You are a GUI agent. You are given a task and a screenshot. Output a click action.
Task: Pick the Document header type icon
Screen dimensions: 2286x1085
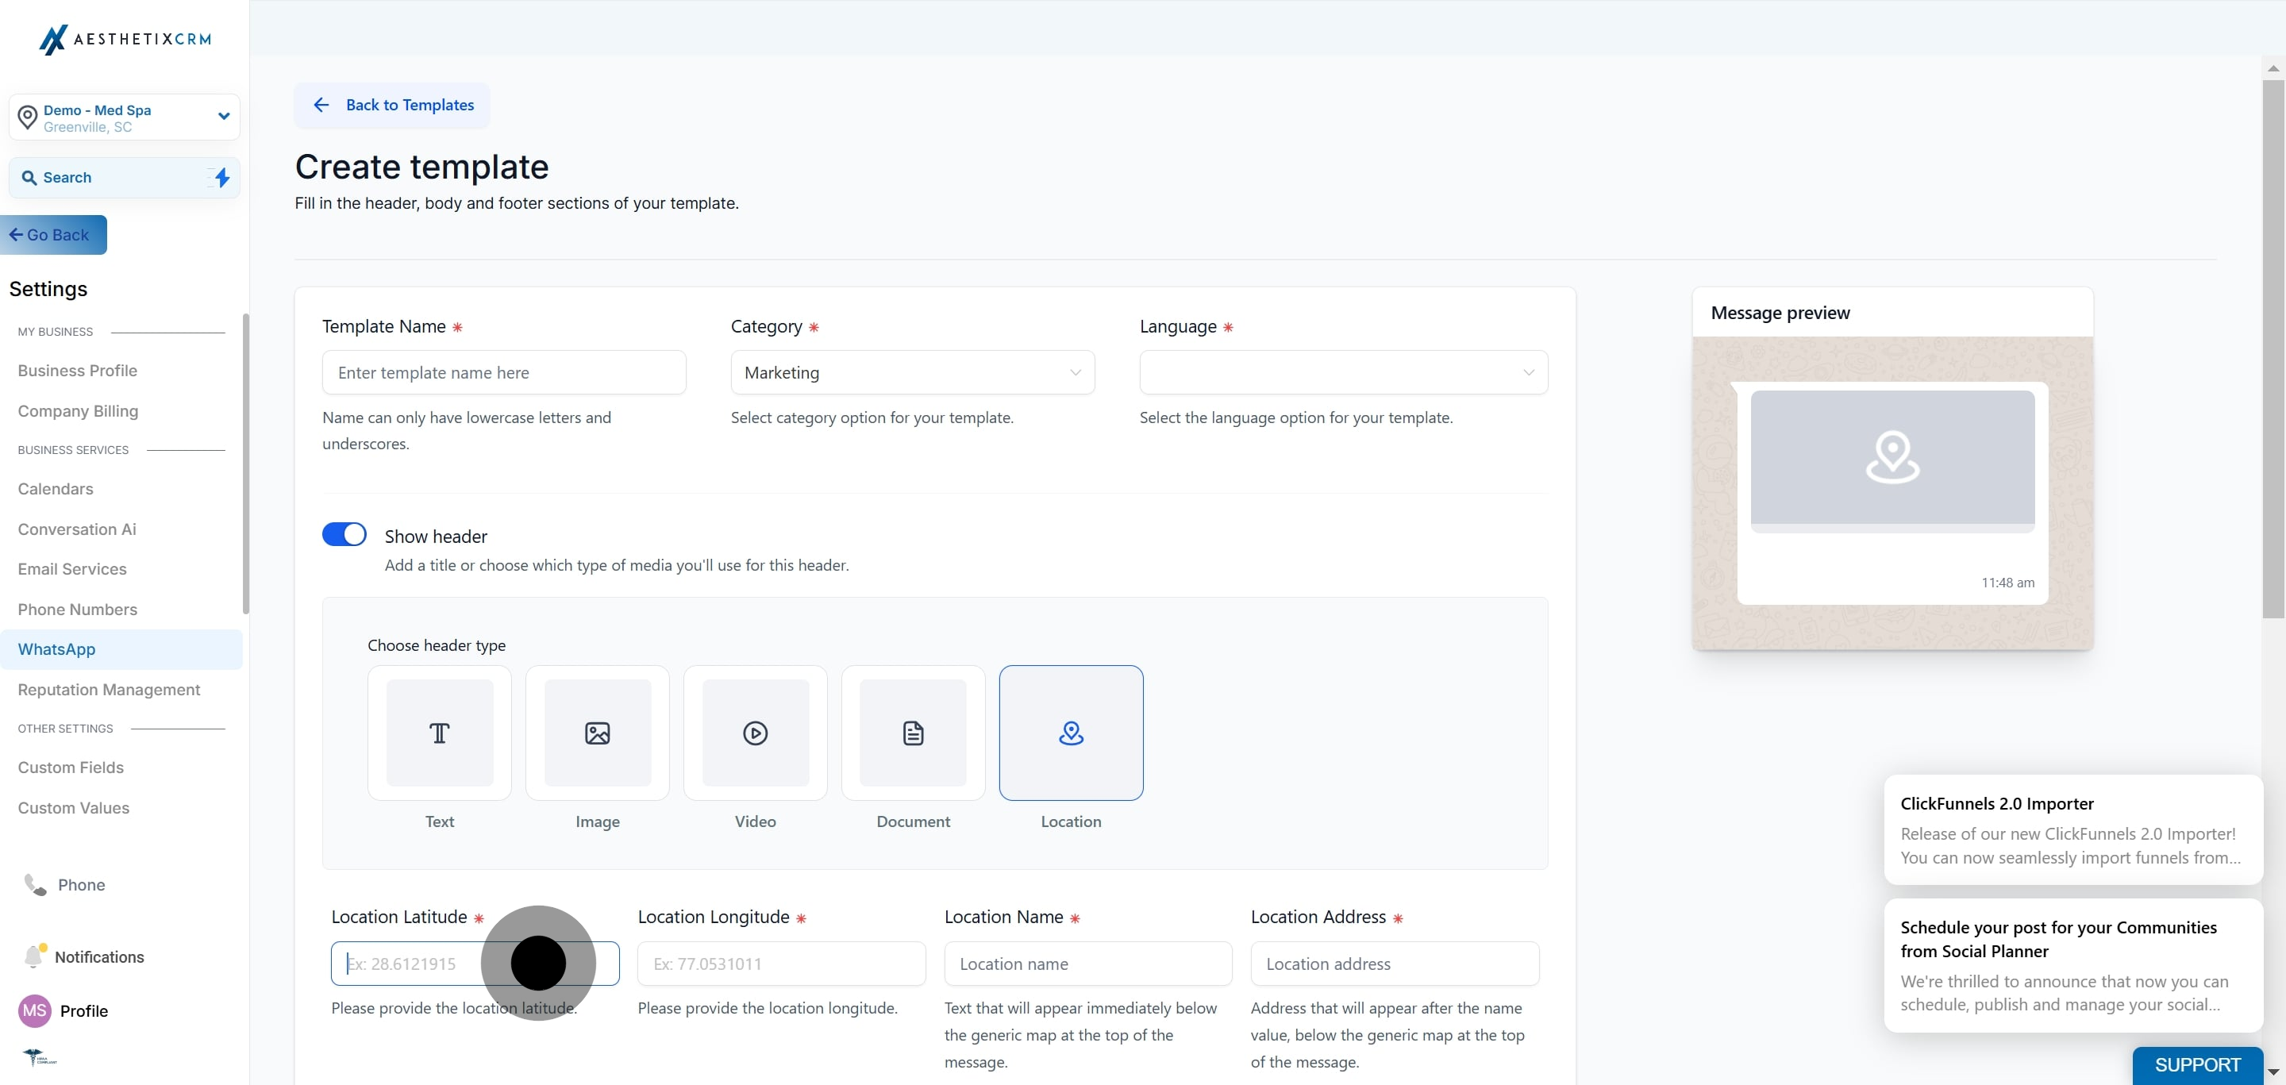pyautogui.click(x=913, y=733)
